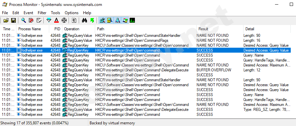Open the Filter menu
Image resolution: width=296 pixels, height=126 pixels.
42,13
